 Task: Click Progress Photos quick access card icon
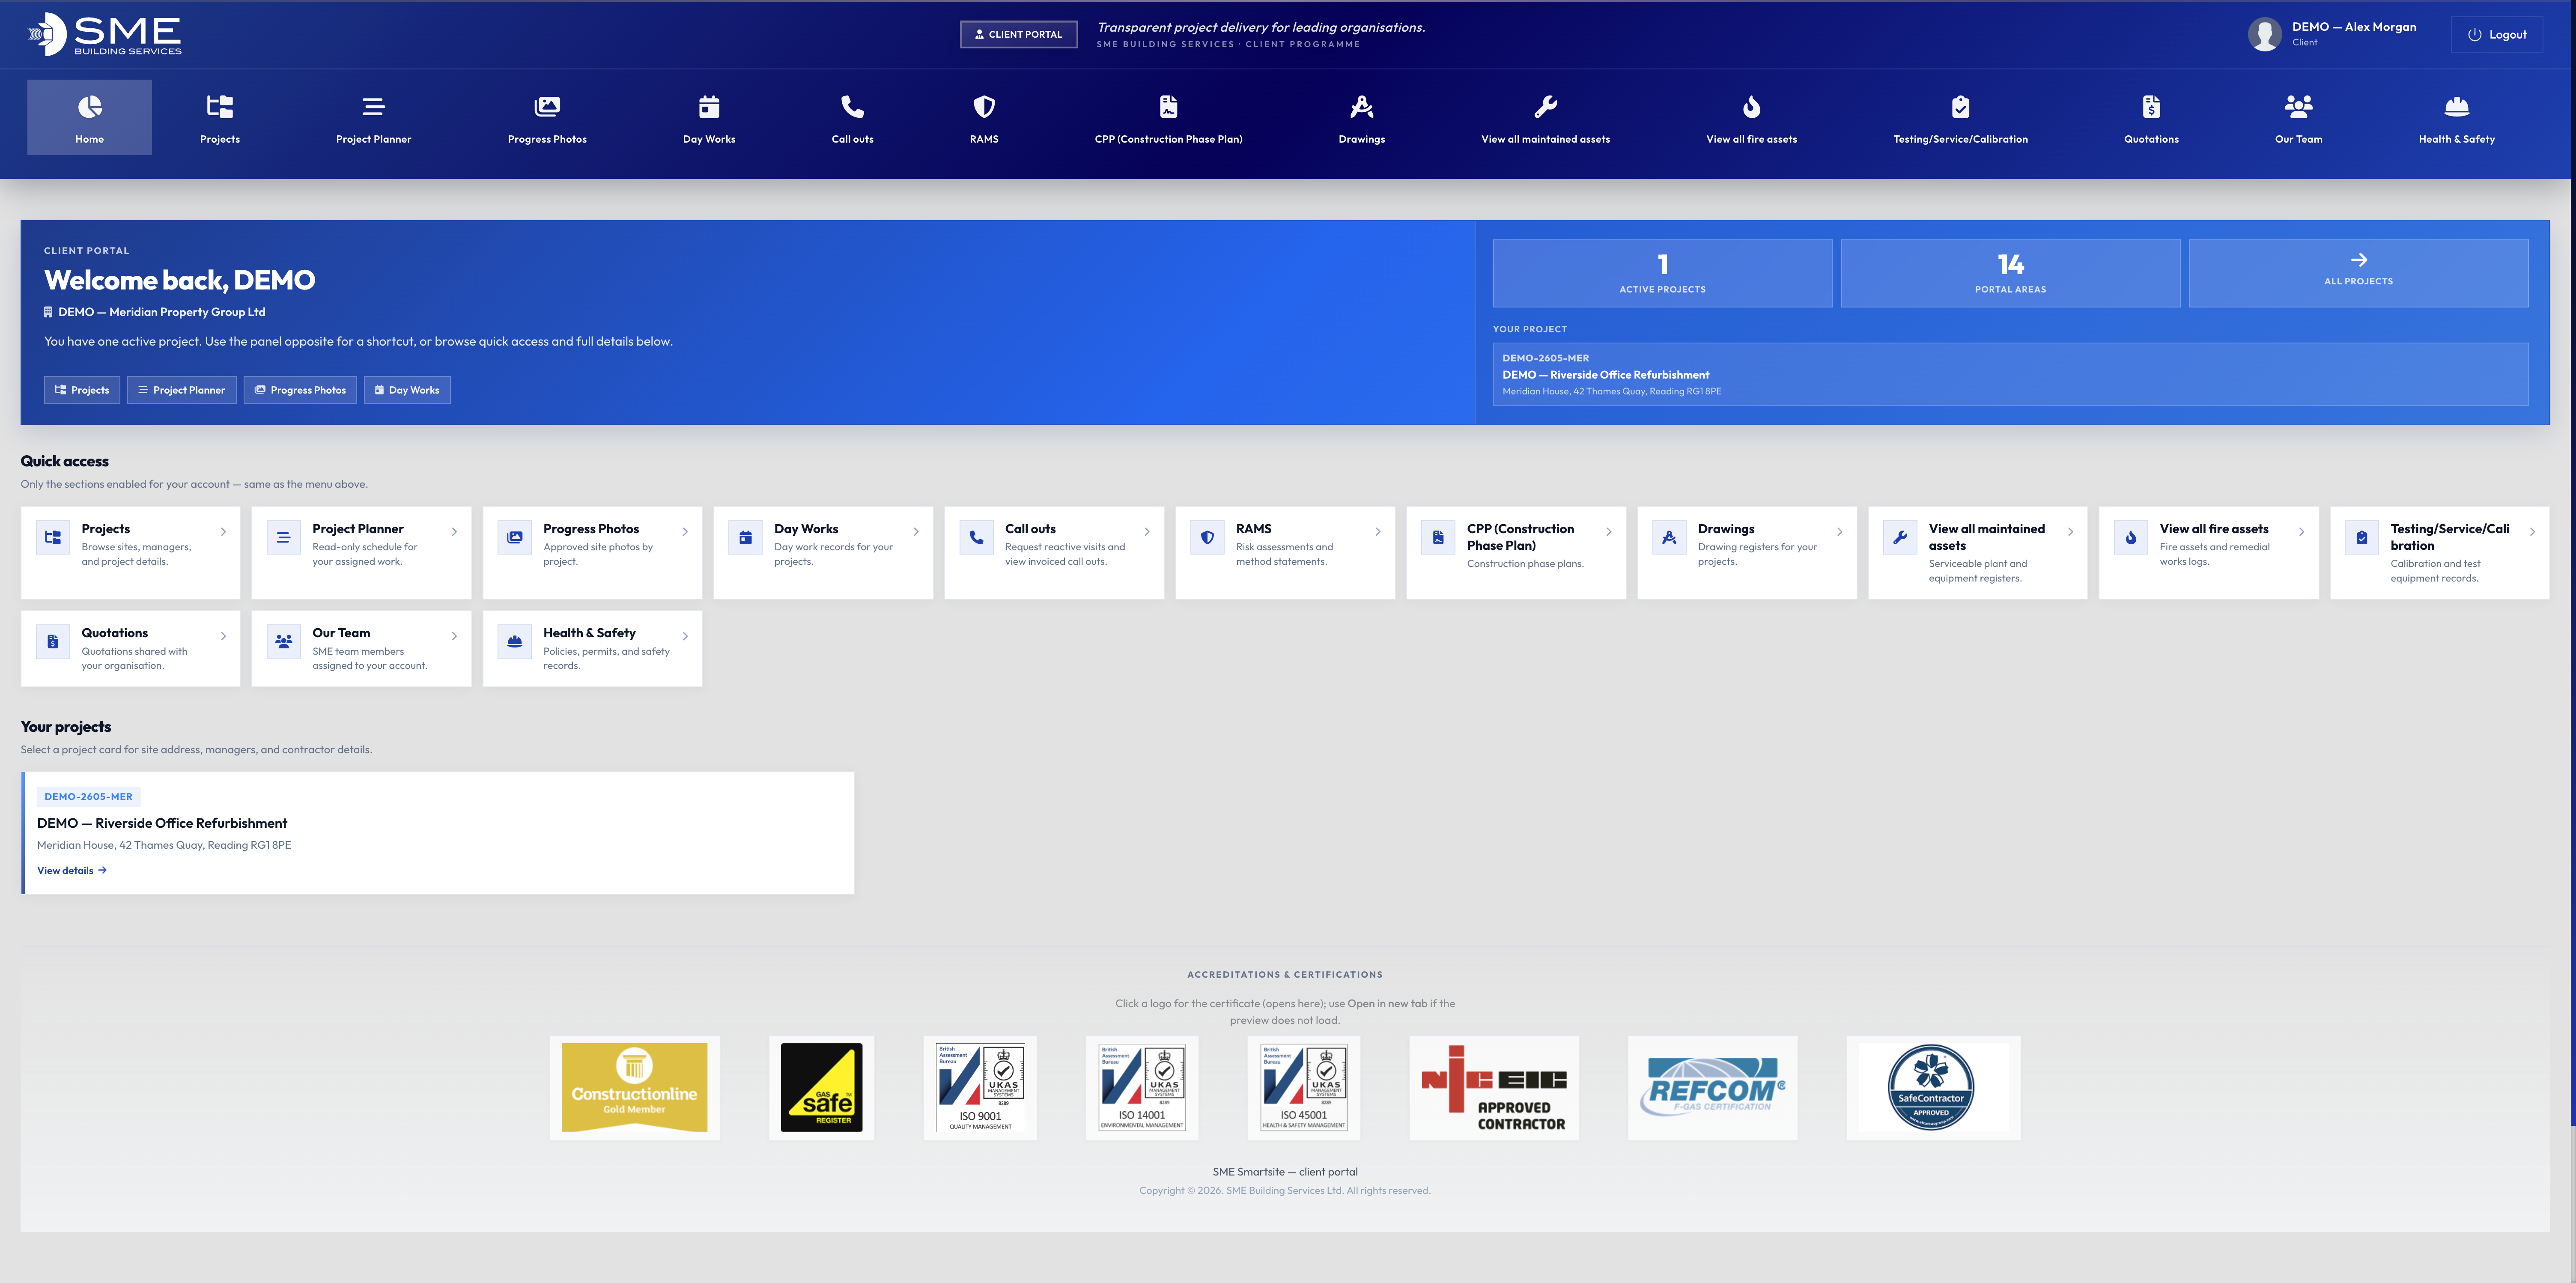[515, 537]
